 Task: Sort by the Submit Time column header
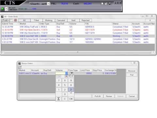tap(10, 24)
